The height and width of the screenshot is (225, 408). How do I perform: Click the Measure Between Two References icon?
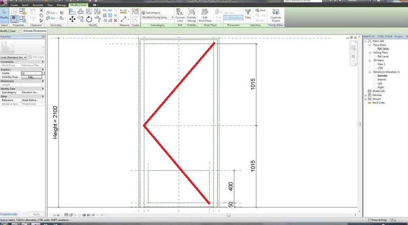tap(123, 19)
